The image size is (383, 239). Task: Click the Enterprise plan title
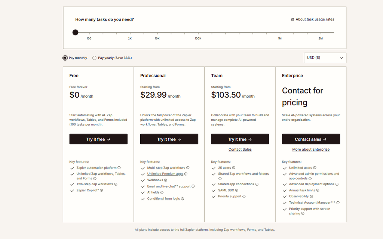pos(292,76)
